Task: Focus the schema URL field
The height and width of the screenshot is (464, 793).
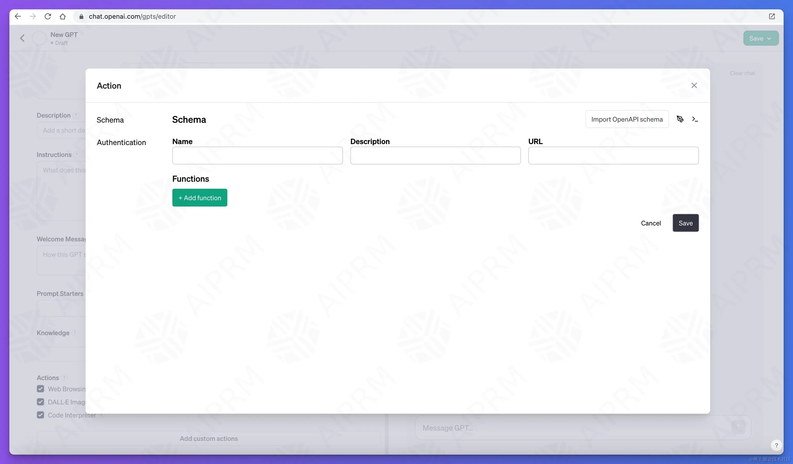Action: (613, 155)
